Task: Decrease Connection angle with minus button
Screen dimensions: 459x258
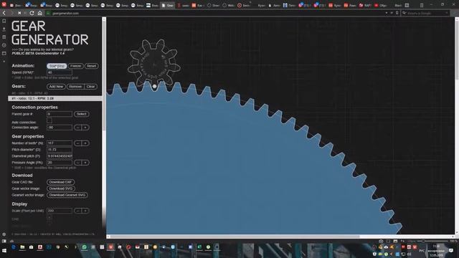Action: tap(78, 128)
